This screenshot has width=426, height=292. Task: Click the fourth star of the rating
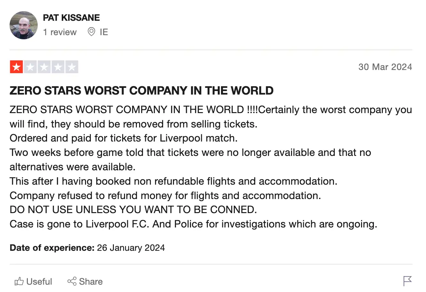pos(58,67)
